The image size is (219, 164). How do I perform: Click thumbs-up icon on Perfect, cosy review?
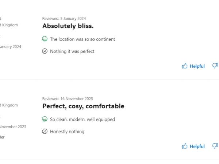pos(184,146)
